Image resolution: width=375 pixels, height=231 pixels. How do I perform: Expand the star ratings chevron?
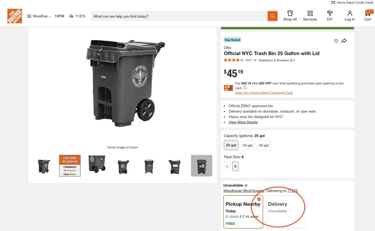255,60
